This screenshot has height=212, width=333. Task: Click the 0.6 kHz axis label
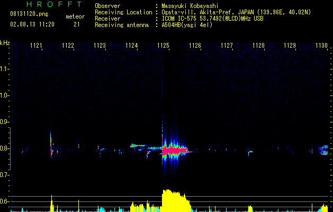pyautogui.click(x=4, y=201)
